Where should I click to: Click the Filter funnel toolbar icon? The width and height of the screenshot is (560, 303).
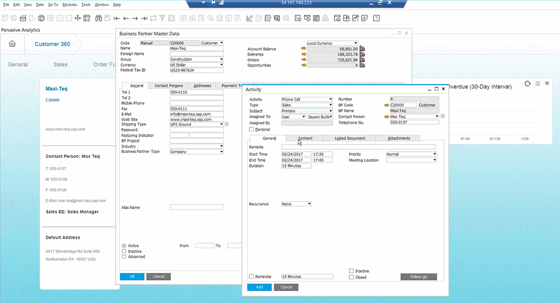162,18
